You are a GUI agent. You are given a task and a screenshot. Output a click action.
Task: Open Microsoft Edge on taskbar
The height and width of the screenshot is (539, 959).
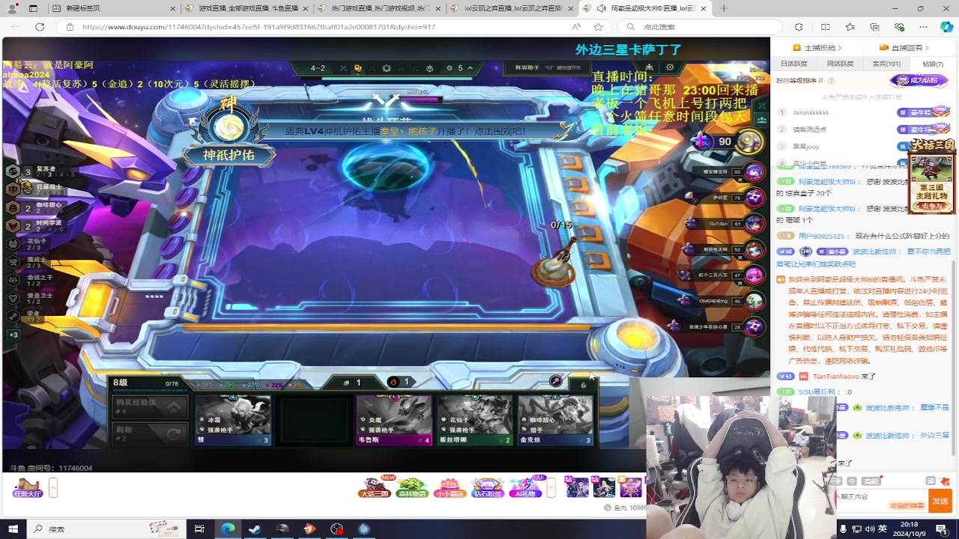[x=228, y=529]
